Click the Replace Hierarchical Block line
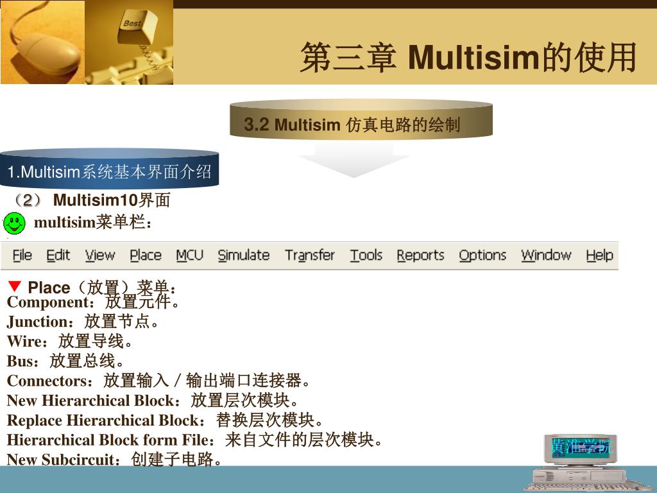 pyautogui.click(x=165, y=420)
